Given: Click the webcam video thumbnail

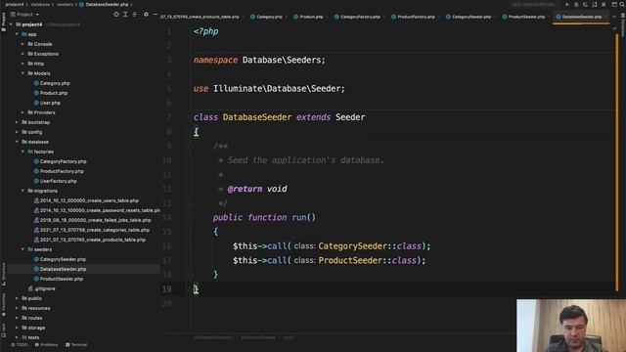Looking at the screenshot, I should pos(571,326).
